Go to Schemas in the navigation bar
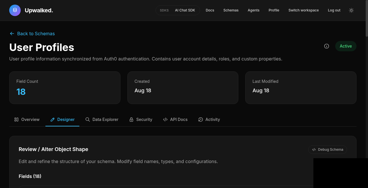 (231, 10)
